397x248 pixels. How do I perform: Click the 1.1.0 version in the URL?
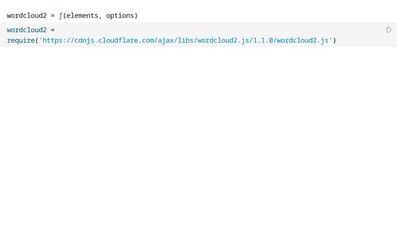click(262, 40)
